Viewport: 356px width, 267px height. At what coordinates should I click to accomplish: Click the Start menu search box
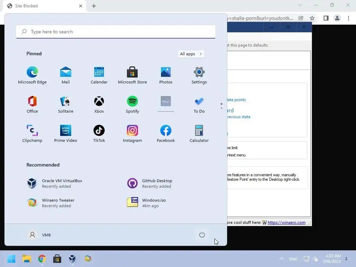coord(116,32)
